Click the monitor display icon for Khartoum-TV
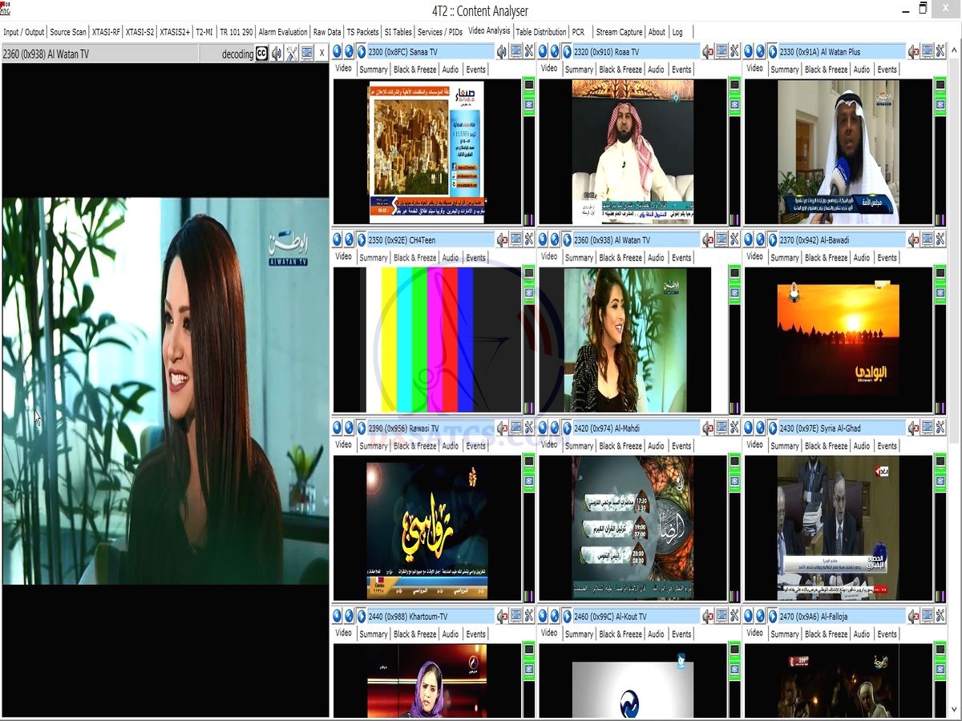The image size is (962, 721). (x=515, y=615)
